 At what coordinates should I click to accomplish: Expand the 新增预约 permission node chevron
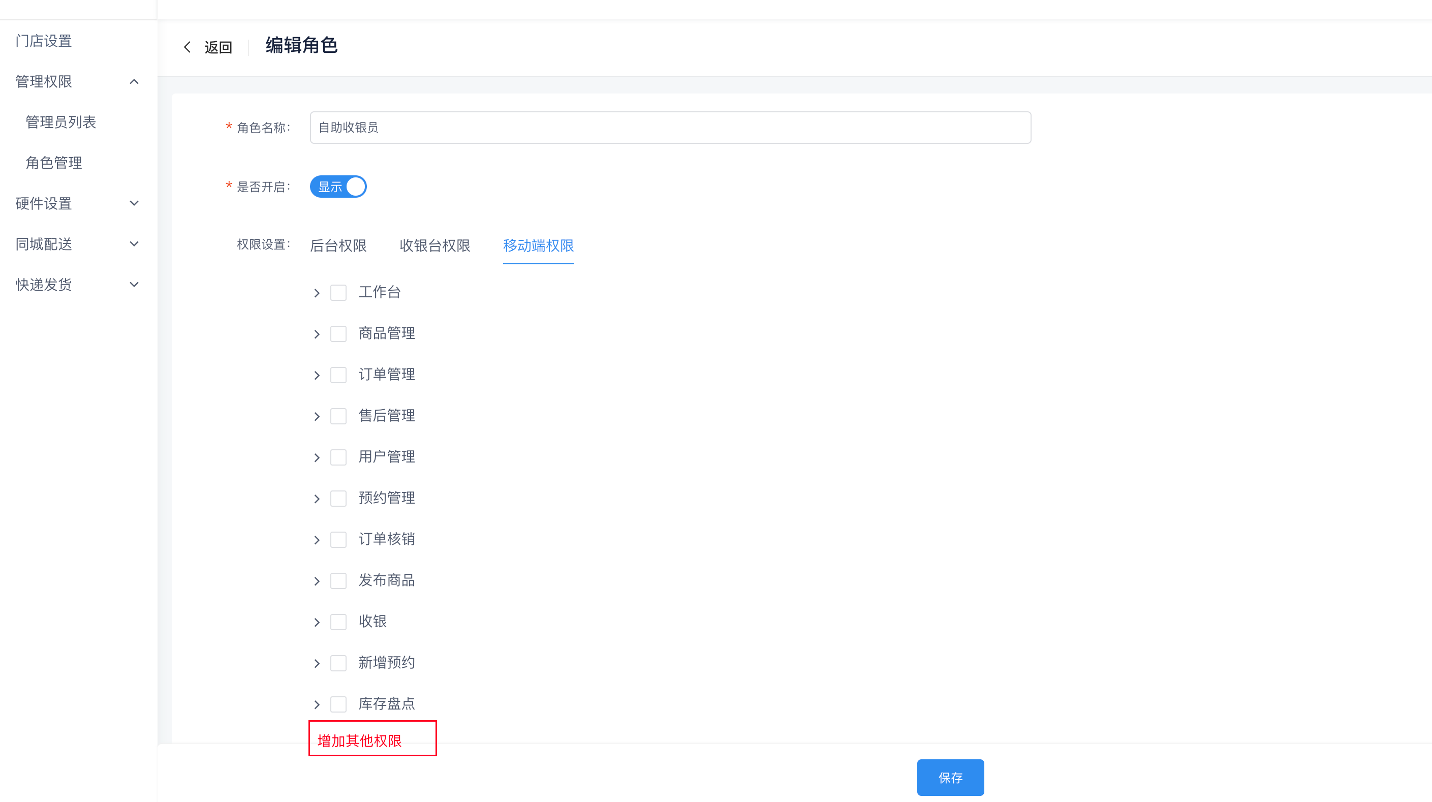317,664
